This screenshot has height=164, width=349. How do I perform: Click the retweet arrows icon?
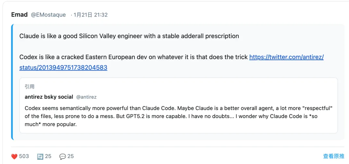pos(40,157)
